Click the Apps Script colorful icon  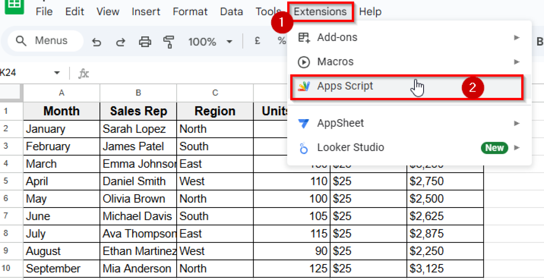click(x=304, y=86)
